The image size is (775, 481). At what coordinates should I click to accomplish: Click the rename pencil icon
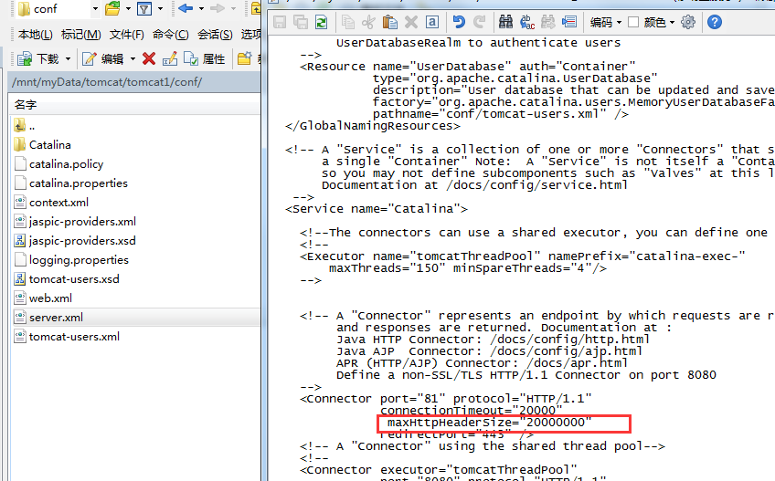click(x=170, y=58)
